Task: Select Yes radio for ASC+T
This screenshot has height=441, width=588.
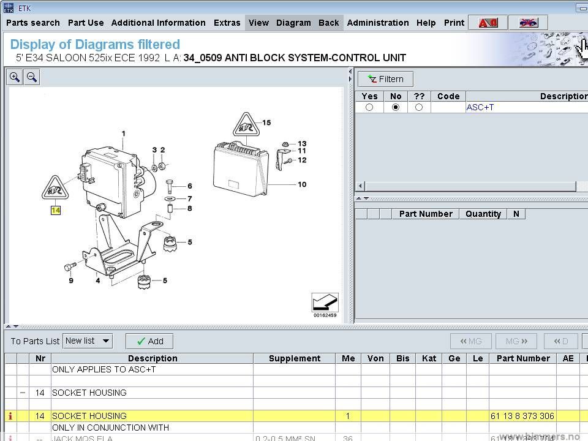Action: tap(369, 107)
